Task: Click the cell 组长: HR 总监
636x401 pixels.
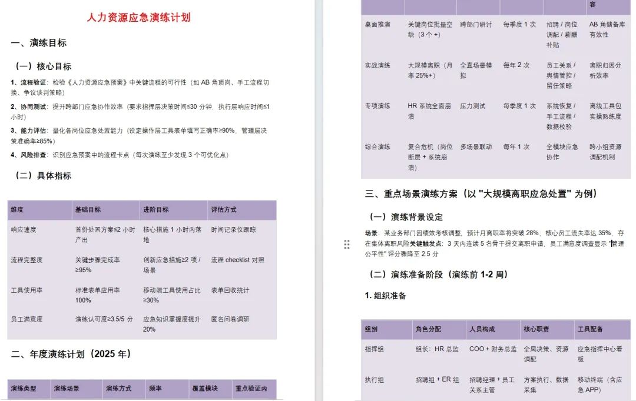Action: (x=437, y=349)
